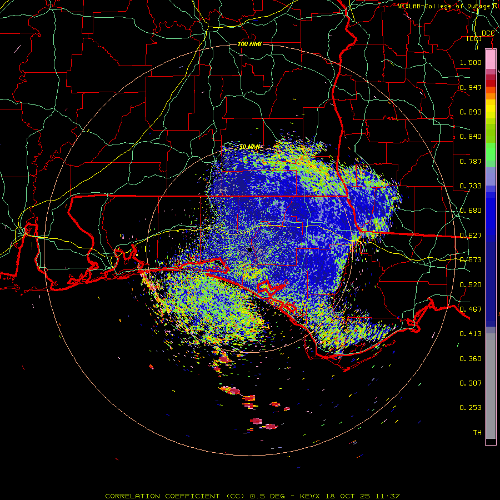Select the 0.307 scale value
Viewport: 500px width, 500px height.
[x=471, y=383]
